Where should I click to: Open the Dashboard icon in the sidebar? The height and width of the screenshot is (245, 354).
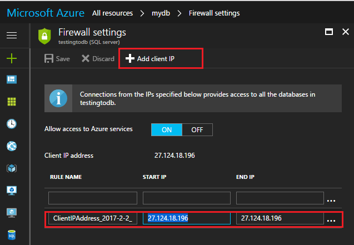pyautogui.click(x=12, y=79)
